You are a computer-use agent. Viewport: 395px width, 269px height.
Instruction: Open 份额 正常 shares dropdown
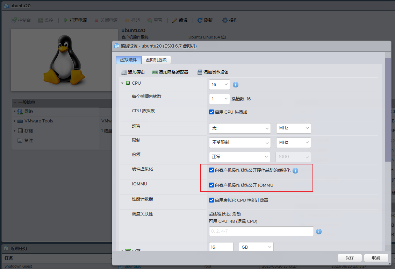239,157
